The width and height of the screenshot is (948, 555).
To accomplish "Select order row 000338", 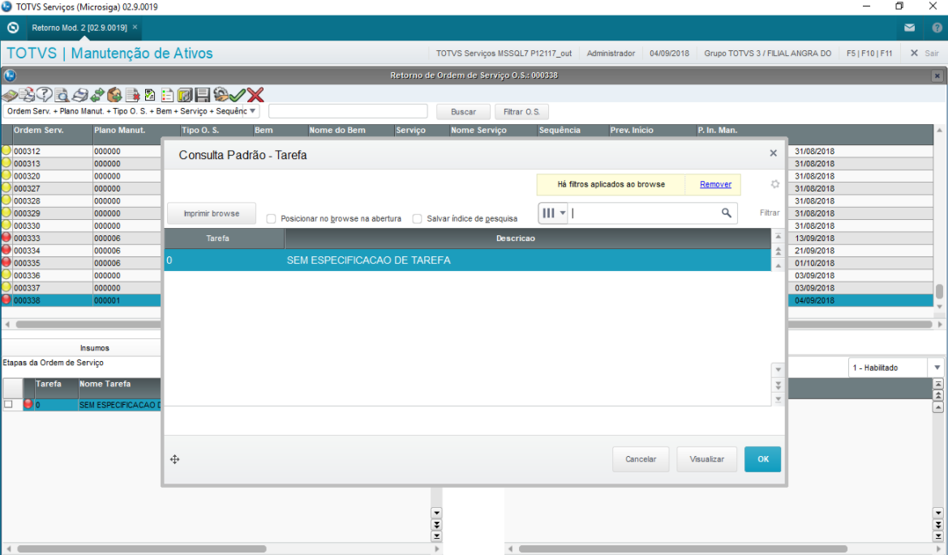I will [x=81, y=300].
